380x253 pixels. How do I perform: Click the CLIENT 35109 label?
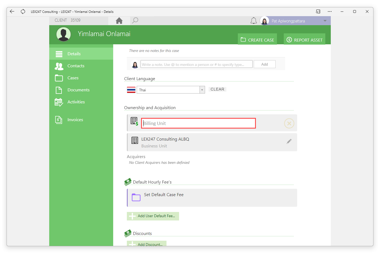coord(68,20)
